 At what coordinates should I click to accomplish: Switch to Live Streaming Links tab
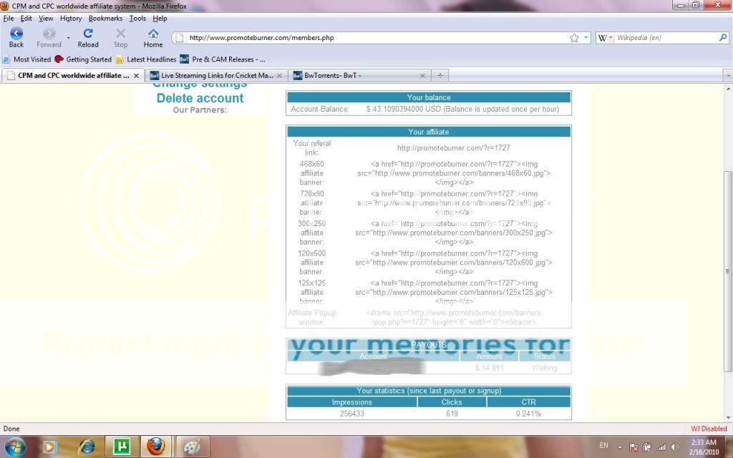pos(212,75)
